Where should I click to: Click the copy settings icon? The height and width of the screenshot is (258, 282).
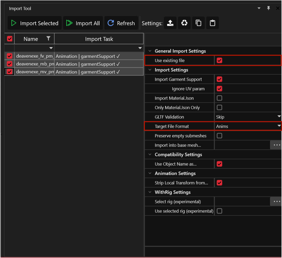click(x=198, y=23)
